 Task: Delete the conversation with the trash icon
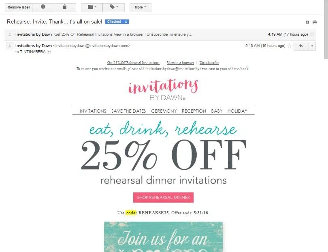pyautogui.click(x=65, y=7)
